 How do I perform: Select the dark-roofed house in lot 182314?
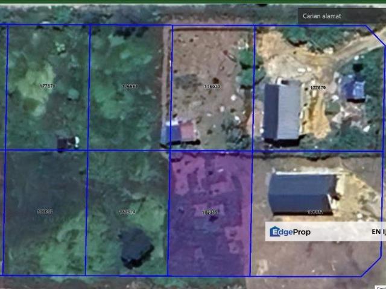point(136,247)
